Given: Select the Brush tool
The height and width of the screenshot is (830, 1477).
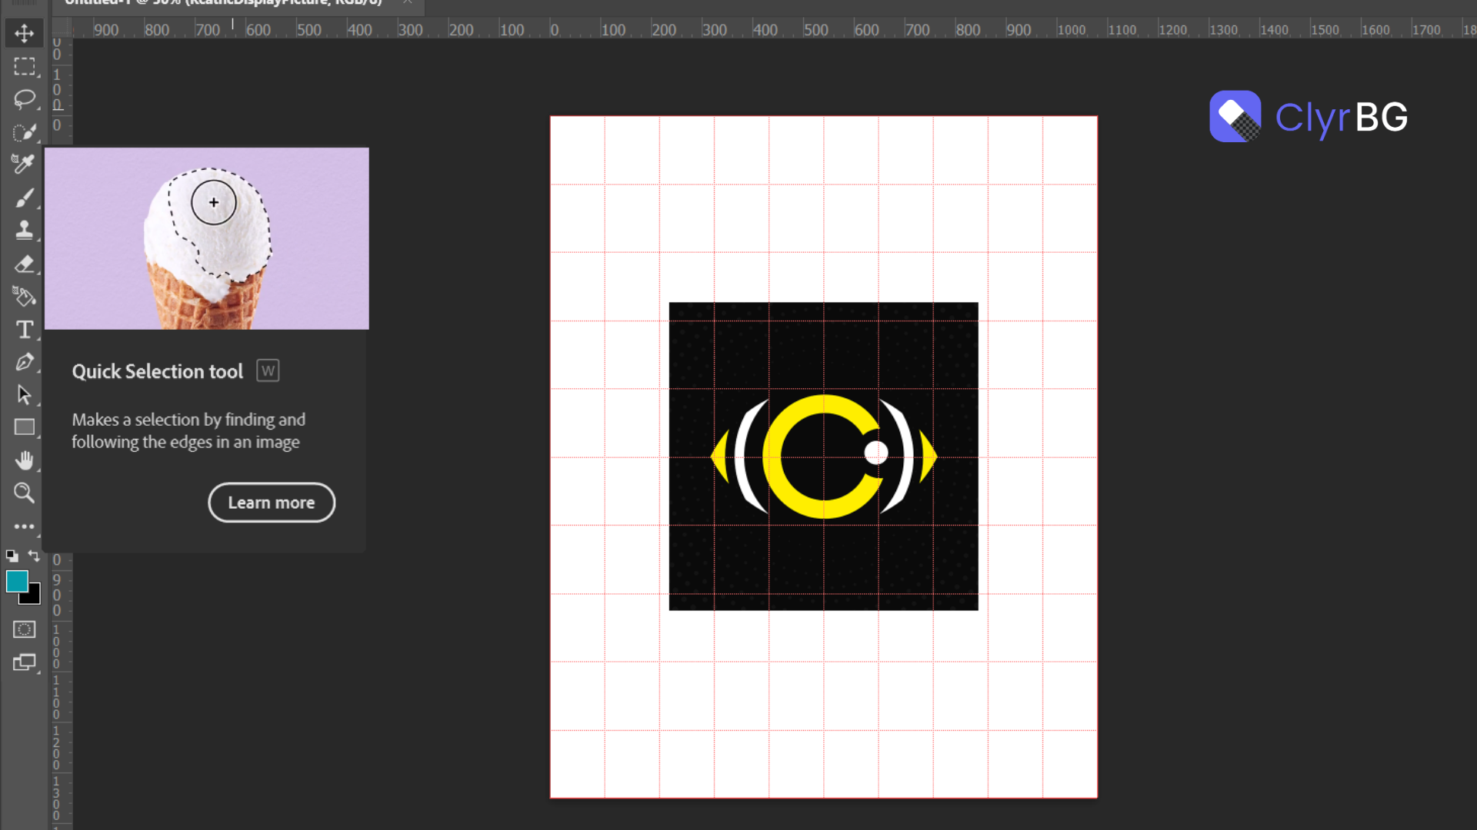Looking at the screenshot, I should [x=24, y=198].
